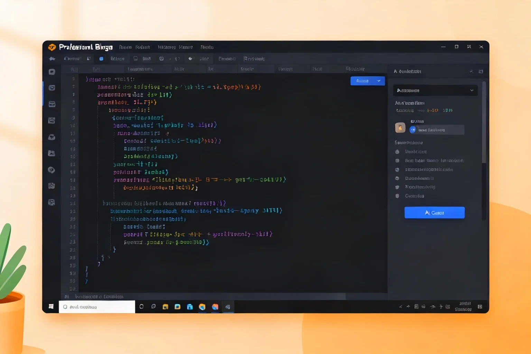
Task: Select the fifth option in the right panel list
Action: point(415,187)
